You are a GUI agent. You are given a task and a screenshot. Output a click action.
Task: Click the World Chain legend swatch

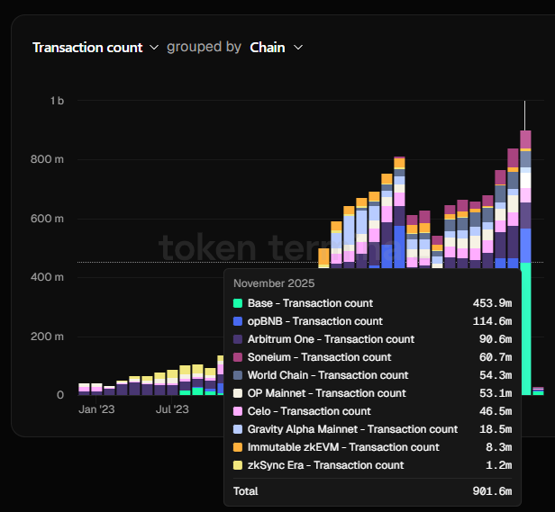pos(238,375)
